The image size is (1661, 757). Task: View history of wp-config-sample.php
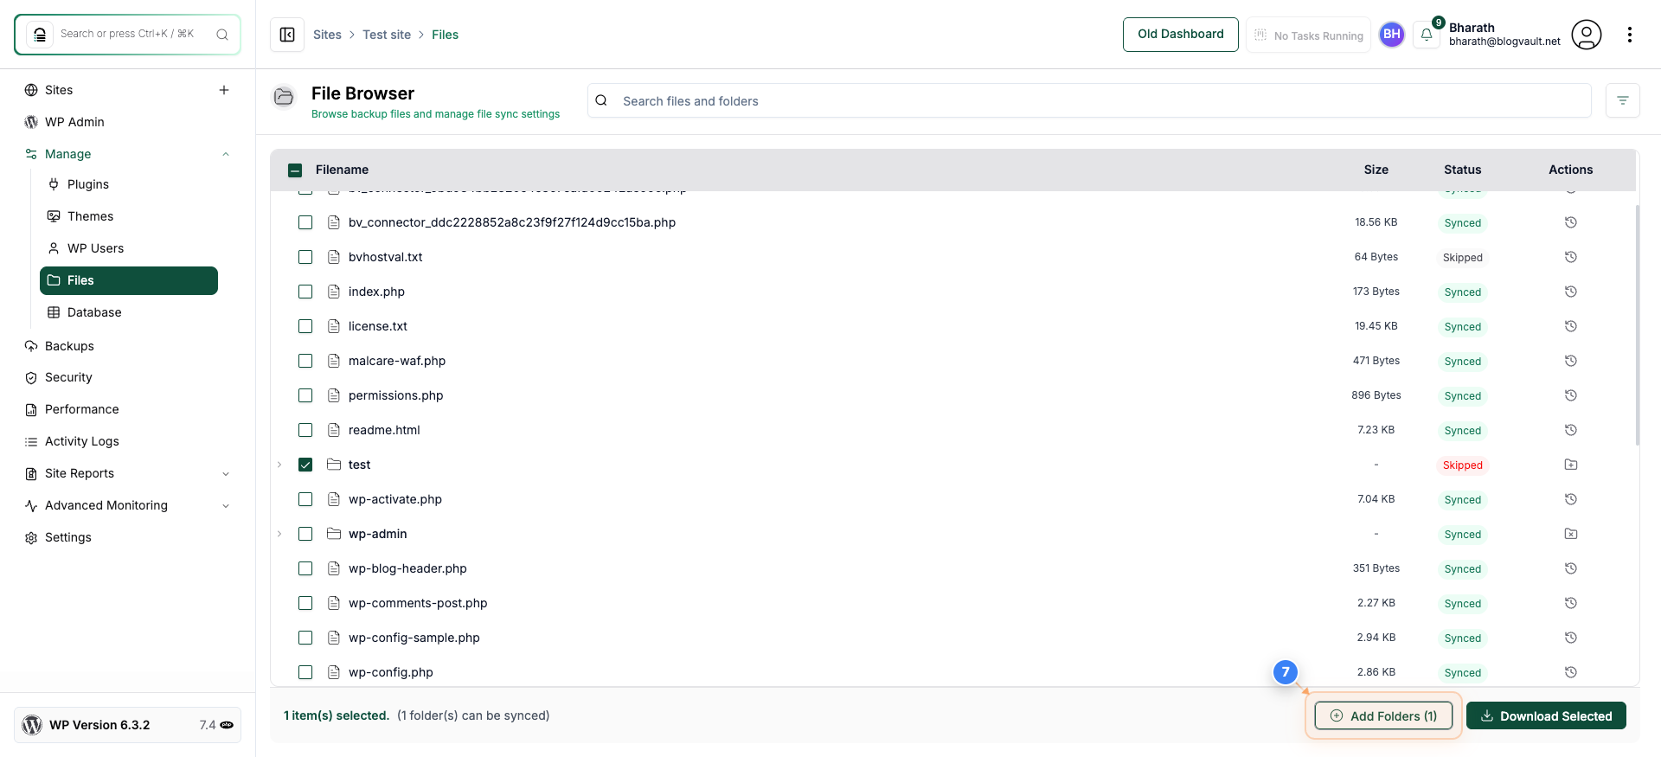tap(1571, 638)
